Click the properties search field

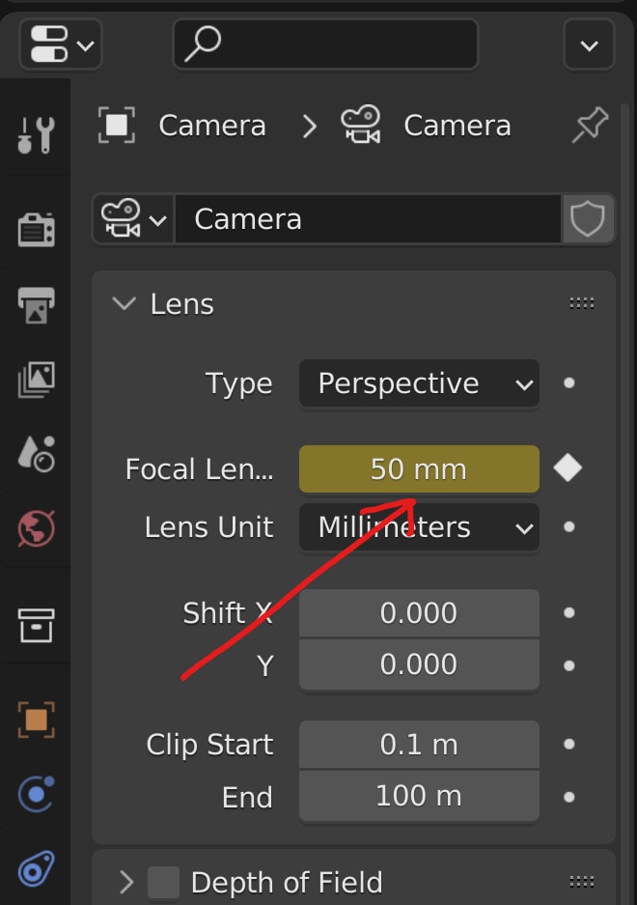point(326,44)
